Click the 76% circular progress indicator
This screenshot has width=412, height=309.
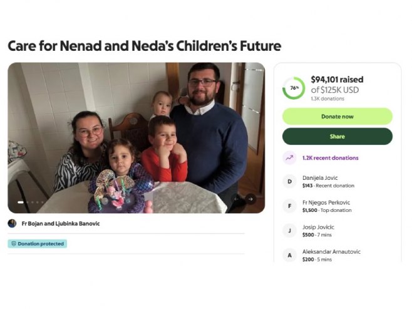pyautogui.click(x=294, y=88)
